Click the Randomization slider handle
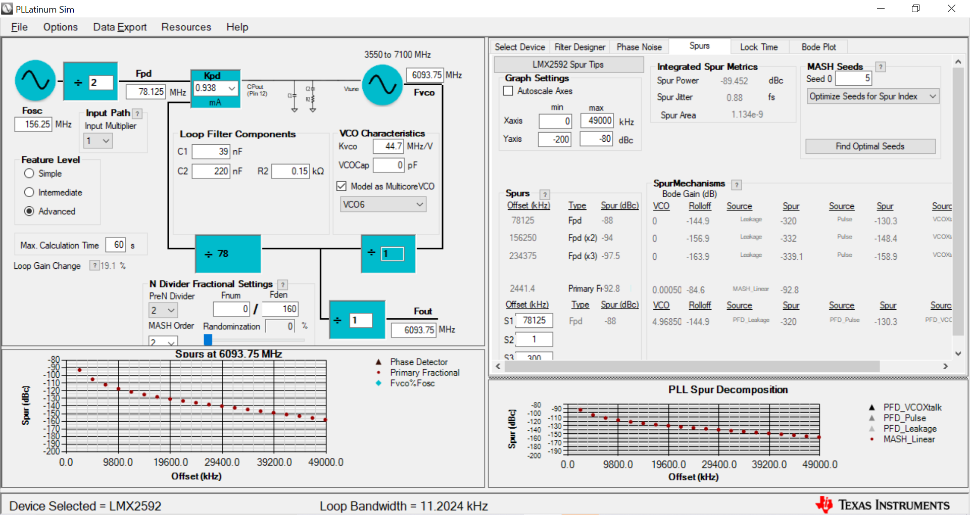This screenshot has width=970, height=515. point(208,340)
